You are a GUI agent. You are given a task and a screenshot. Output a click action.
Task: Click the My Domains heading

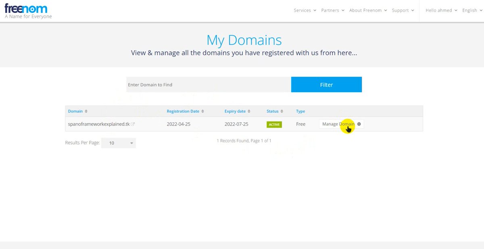244,40
